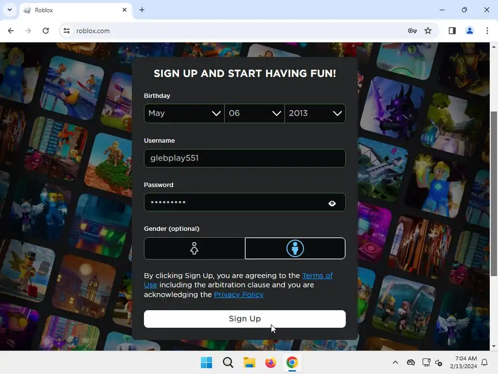
Task: Open Chrome's three-dot menu
Action: (487, 31)
